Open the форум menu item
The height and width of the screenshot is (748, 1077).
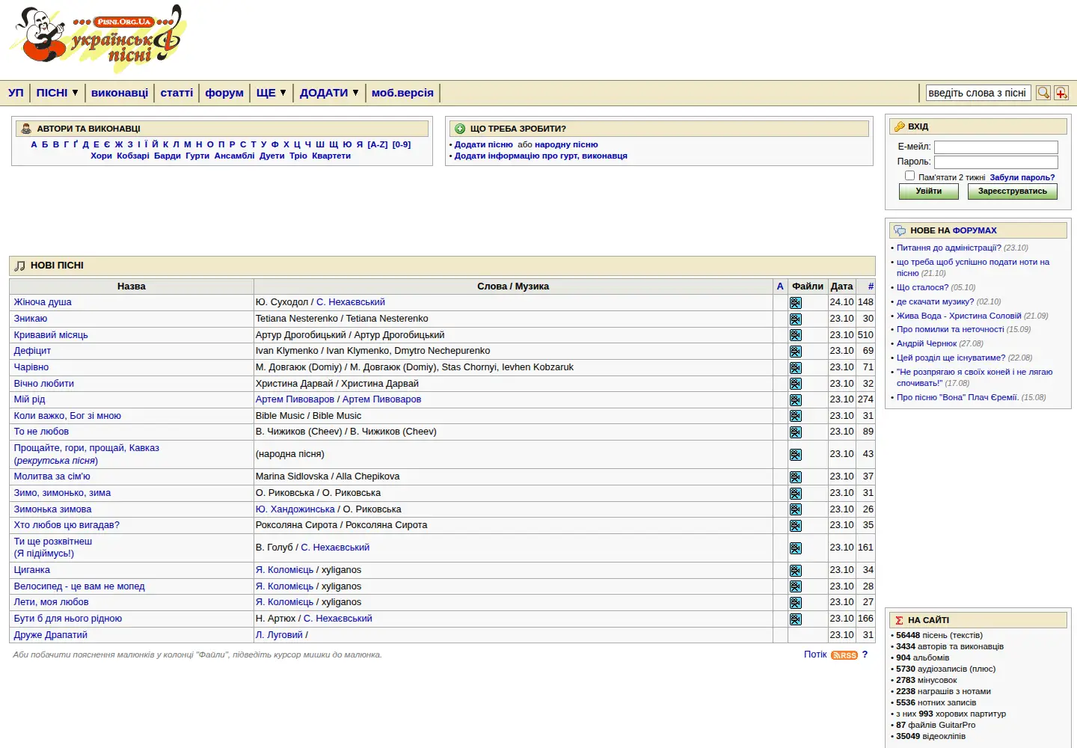click(x=224, y=93)
